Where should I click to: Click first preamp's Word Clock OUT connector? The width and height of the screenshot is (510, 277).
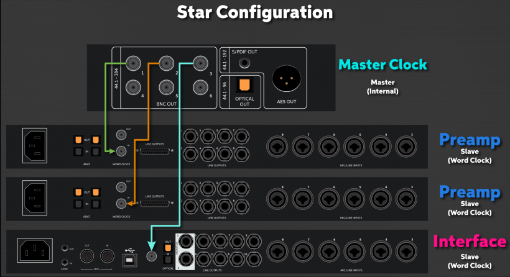point(121,134)
